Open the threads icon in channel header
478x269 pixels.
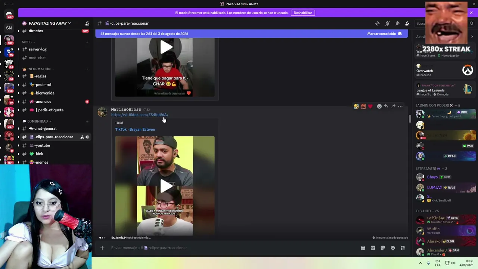coord(377,23)
